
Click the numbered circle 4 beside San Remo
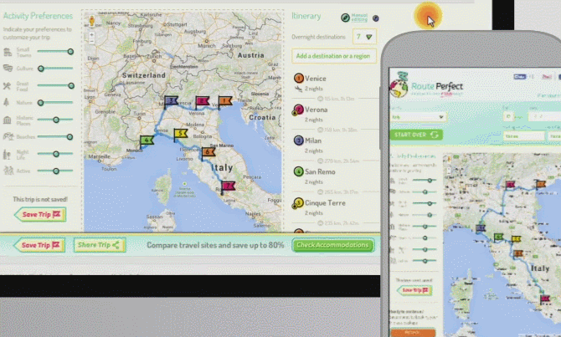pyautogui.click(x=299, y=171)
